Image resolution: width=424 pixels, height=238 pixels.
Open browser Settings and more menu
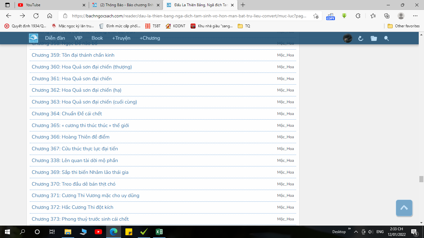click(415, 16)
